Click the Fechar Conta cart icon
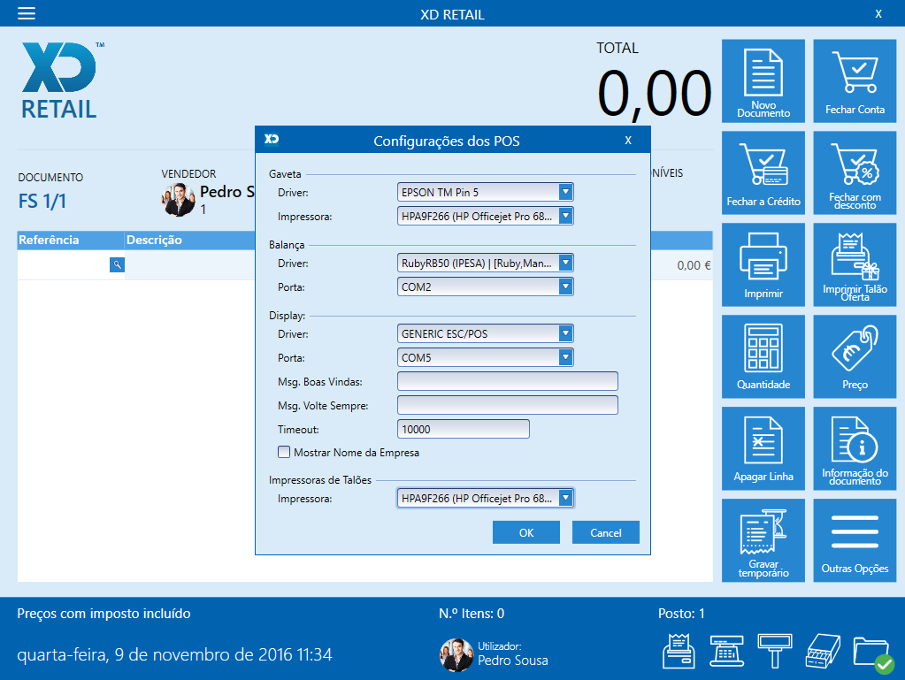 [x=854, y=80]
